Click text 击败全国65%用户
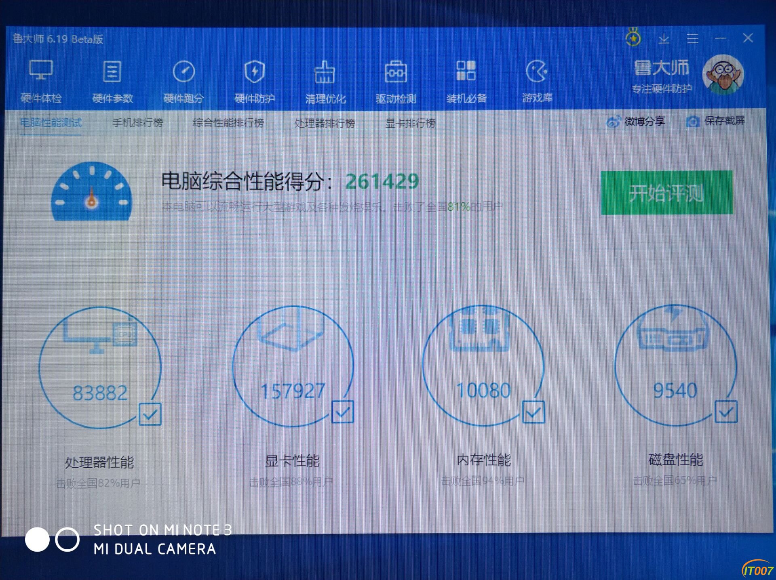 (675, 481)
